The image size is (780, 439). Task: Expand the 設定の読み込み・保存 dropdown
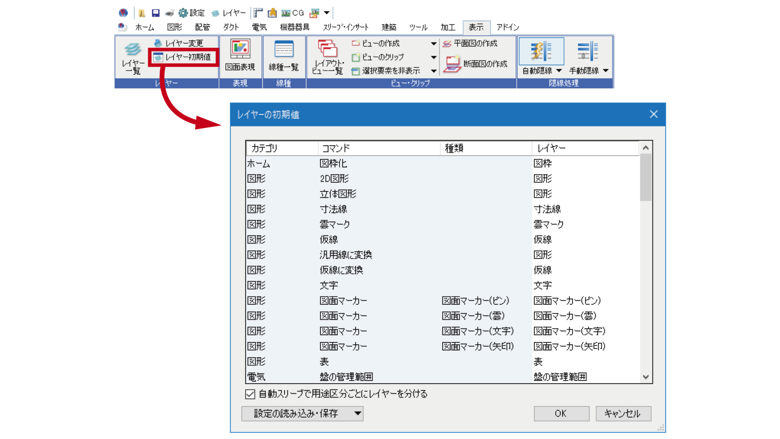point(357,414)
